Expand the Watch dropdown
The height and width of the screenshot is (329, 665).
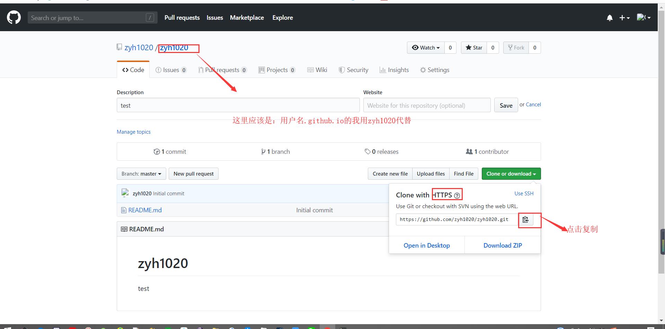point(426,48)
